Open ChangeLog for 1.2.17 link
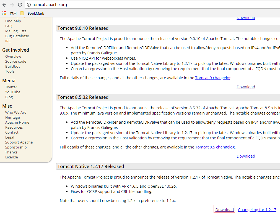Screen dimensions: 280x215 [x=257, y=210]
